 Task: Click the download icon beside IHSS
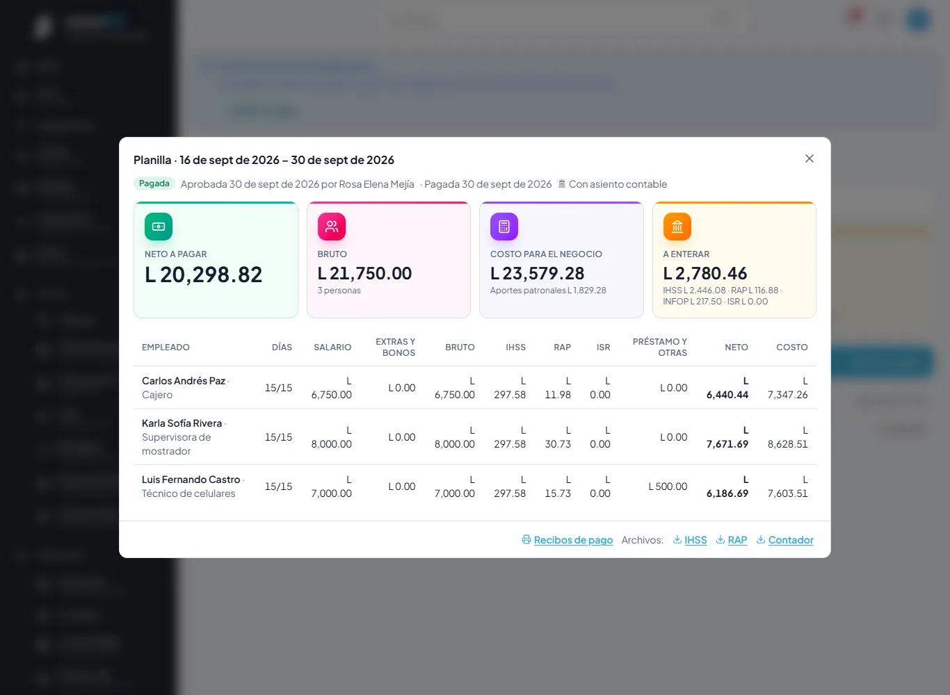pyautogui.click(x=677, y=540)
